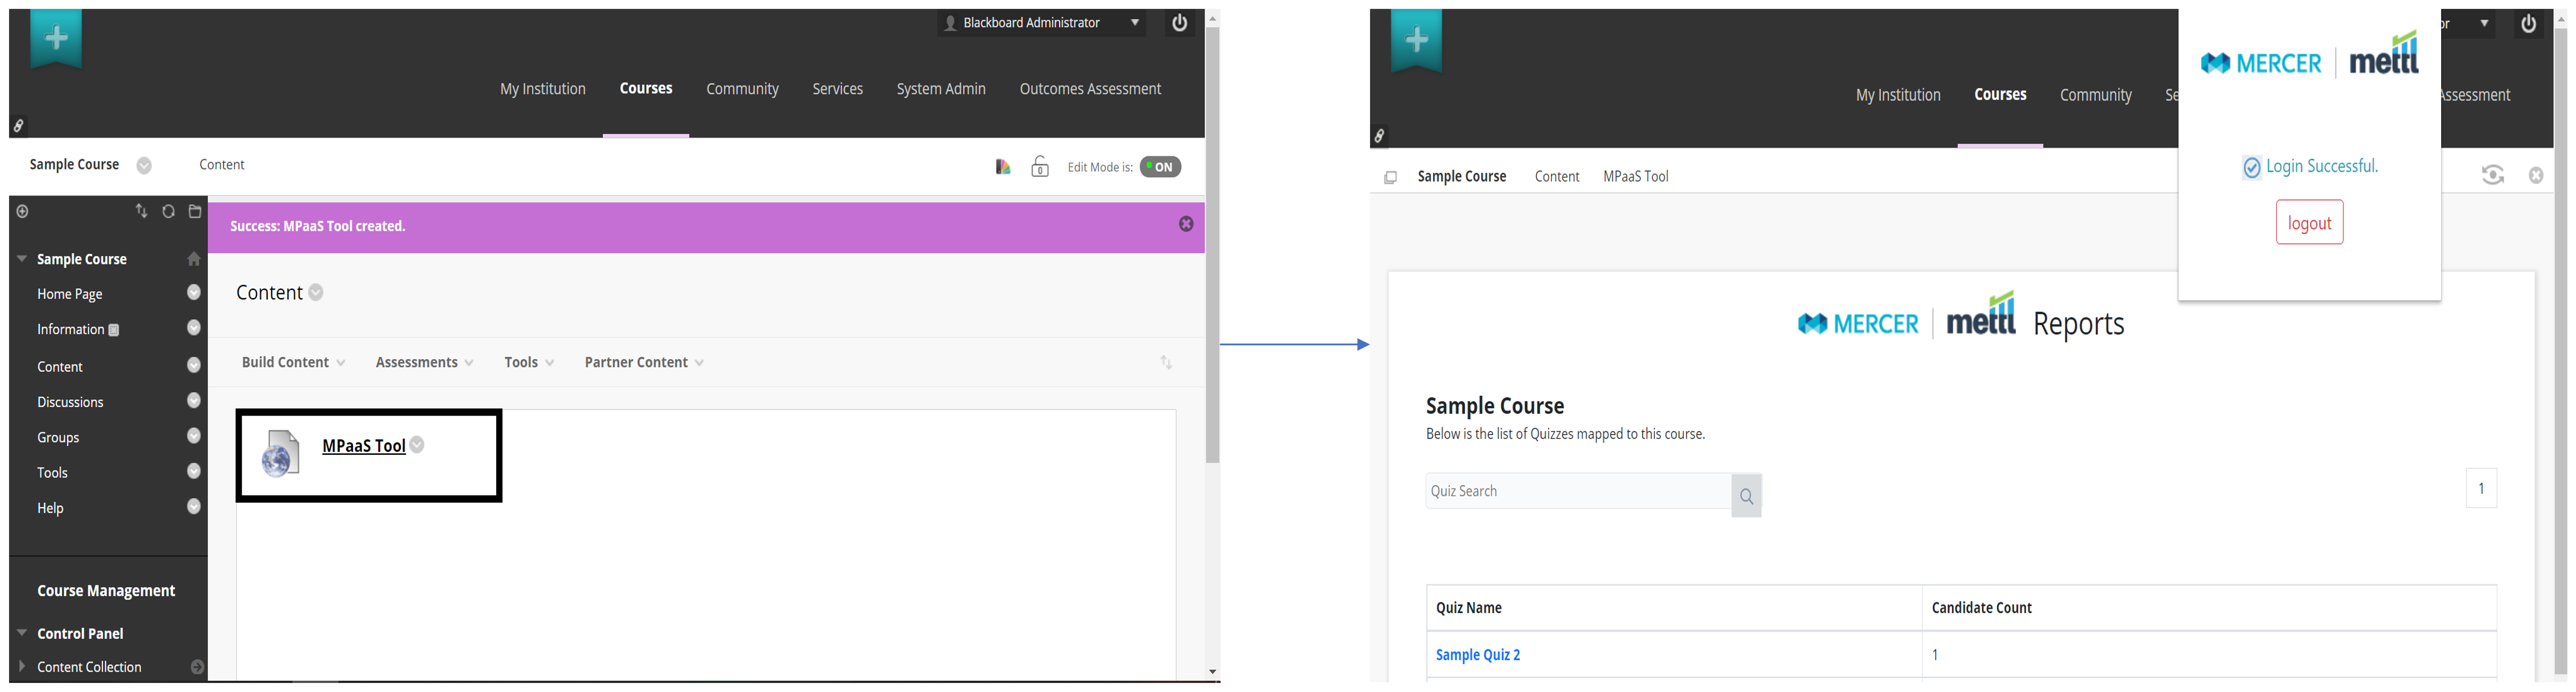Viewport: 2576px width, 692px height.
Task: Click the chain link icon in right screenshot
Action: [x=1379, y=136]
